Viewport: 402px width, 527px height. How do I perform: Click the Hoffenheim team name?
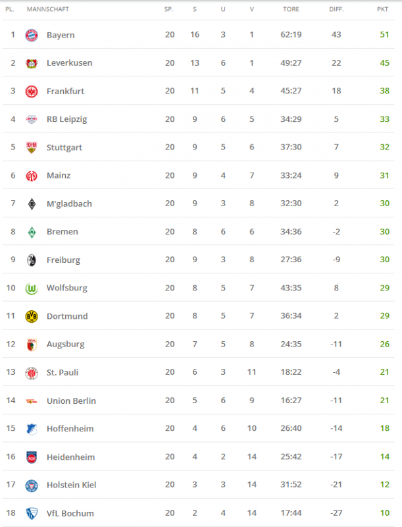click(70, 429)
